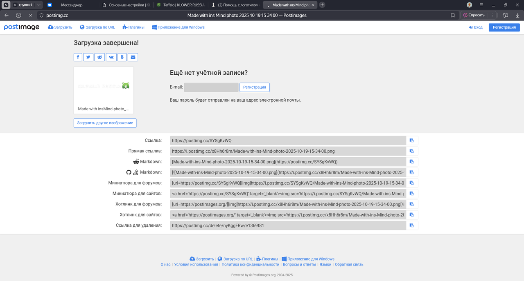Screen dimensions: 524x281
Task: Click Регистрация button beside E-mail field
Action: coord(255,87)
